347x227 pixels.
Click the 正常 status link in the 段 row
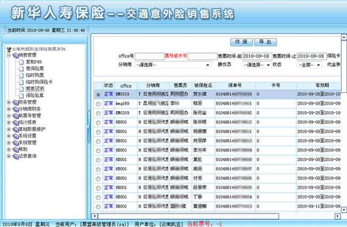108,187
